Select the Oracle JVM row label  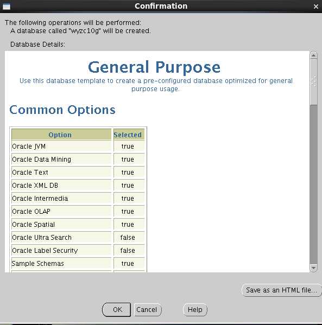[29, 146]
